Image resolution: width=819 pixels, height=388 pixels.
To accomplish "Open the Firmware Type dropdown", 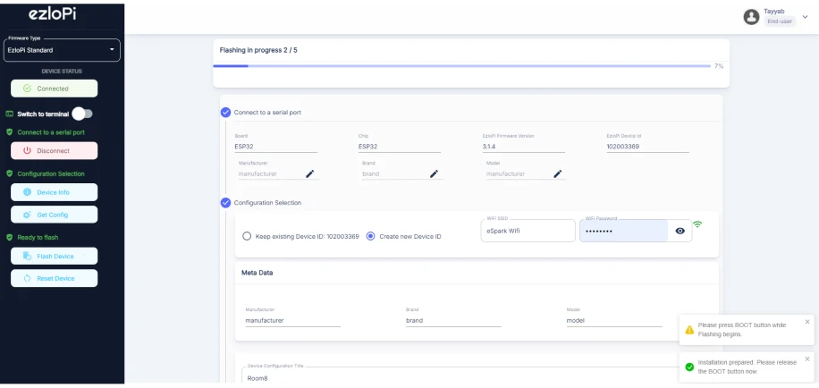I will point(62,50).
